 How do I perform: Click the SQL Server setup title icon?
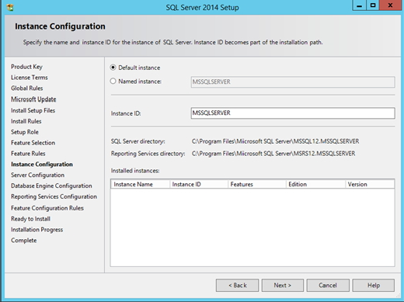10,7
